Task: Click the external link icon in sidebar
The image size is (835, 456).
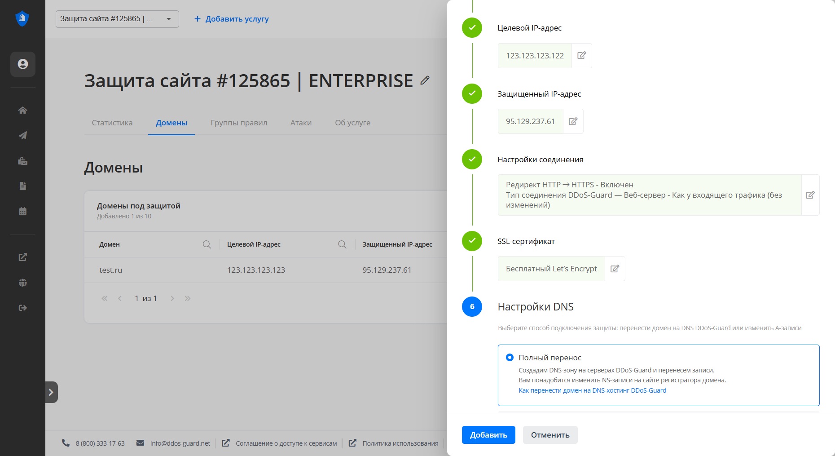Action: click(x=23, y=257)
